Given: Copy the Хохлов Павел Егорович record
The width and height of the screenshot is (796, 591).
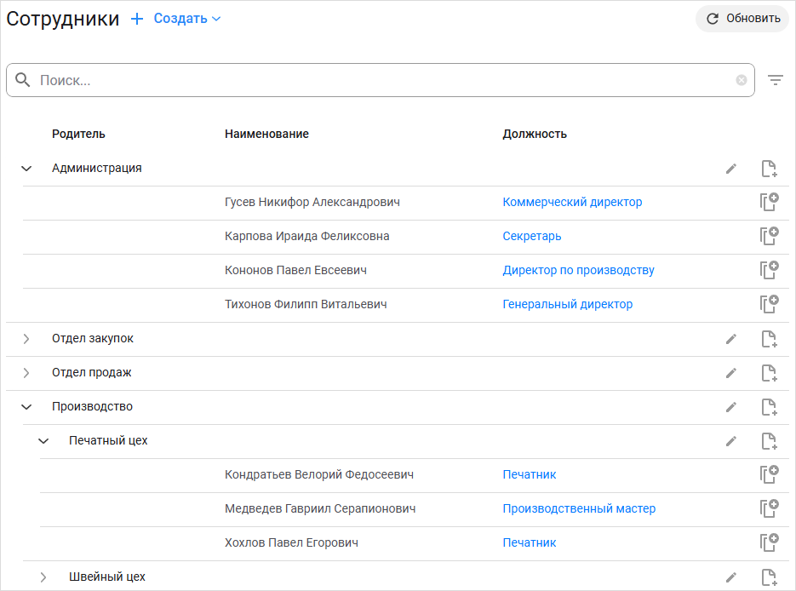Looking at the screenshot, I should point(769,543).
